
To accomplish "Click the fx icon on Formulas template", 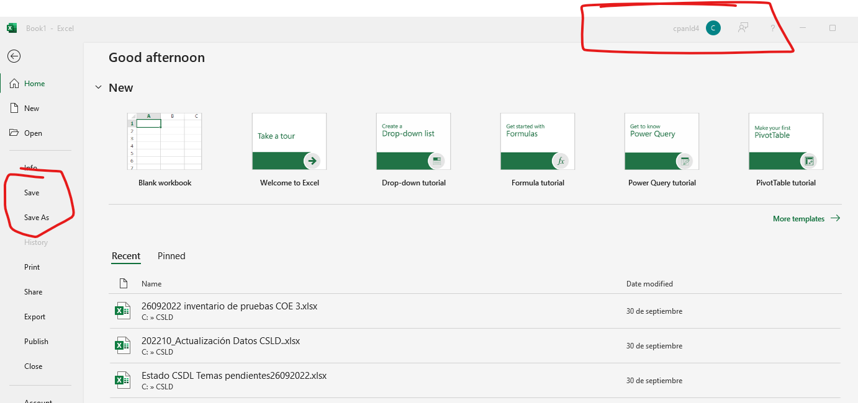I will [x=561, y=161].
